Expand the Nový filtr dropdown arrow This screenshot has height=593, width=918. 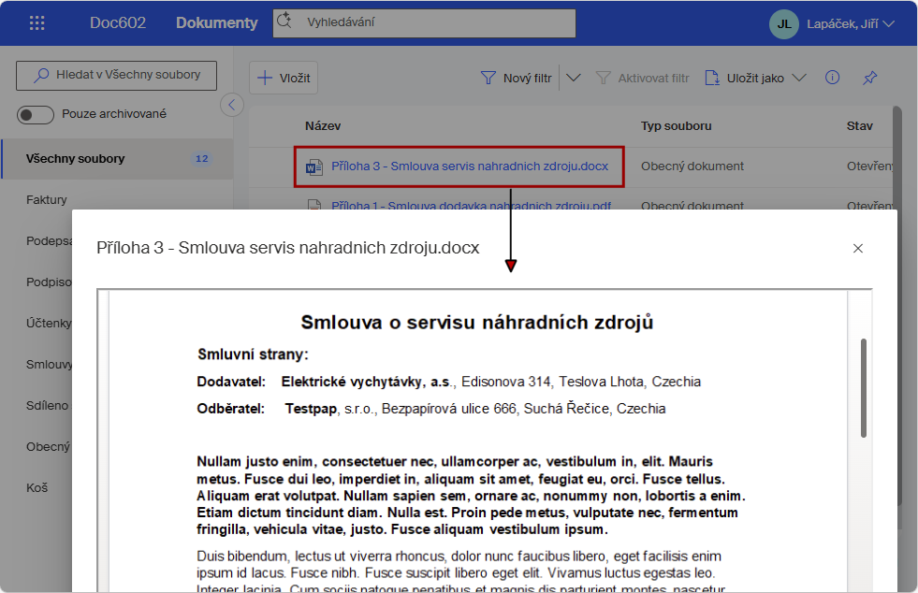tap(573, 78)
